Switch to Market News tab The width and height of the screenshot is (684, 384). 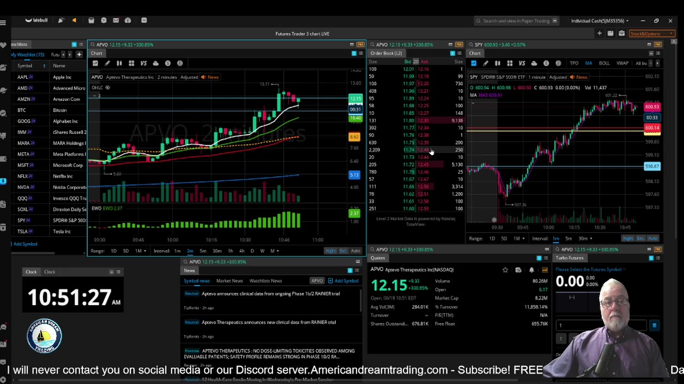tap(229, 281)
